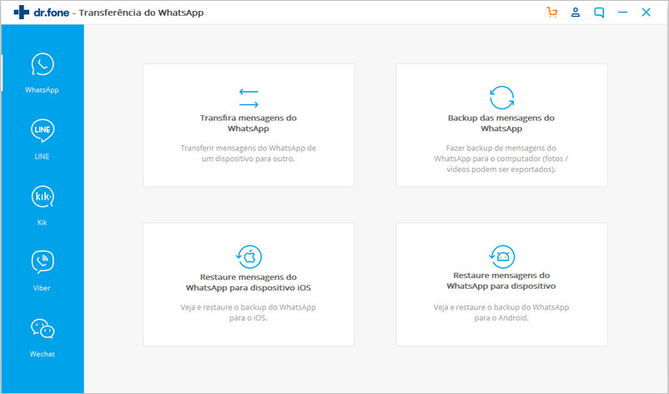Open "Restaure mensagens do WhatsApp para dispositivo iOS"
Viewport: 669px width, 394px height.
click(249, 282)
